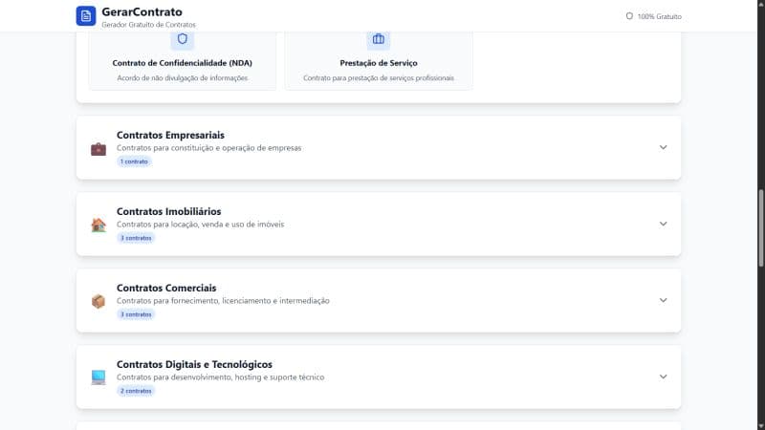Image resolution: width=765 pixels, height=430 pixels.
Task: Click the '3 contratos' badge under Imobiliários
Action: point(136,238)
